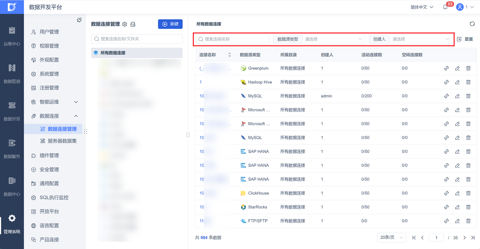Image resolution: width=480 pixels, height=249 pixels.
Task: Open the notification bell with 53 badge
Action: (x=445, y=7)
